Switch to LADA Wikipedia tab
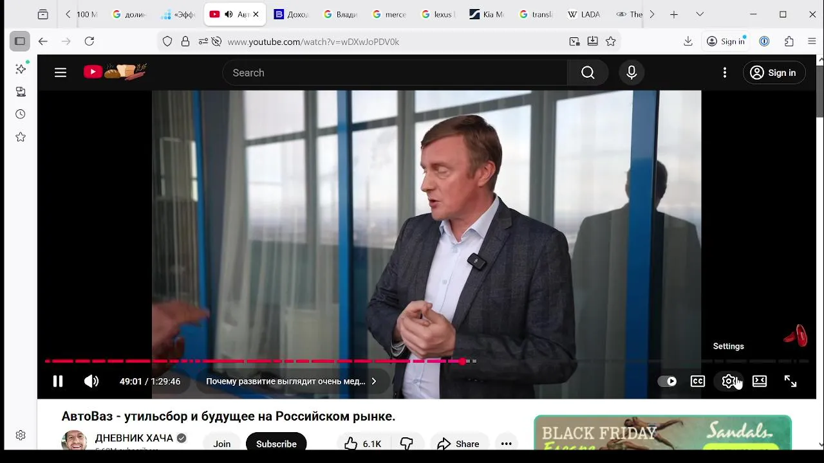Screen dimensions: 824x463 click(x=583, y=14)
